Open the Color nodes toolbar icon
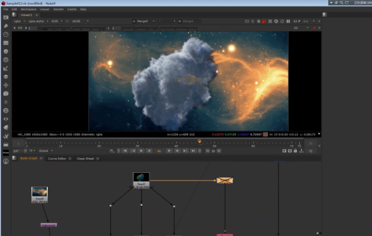Viewport: 372px width, 236px height. [x=6, y=51]
